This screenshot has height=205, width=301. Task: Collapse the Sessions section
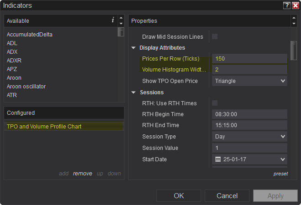tap(134, 92)
